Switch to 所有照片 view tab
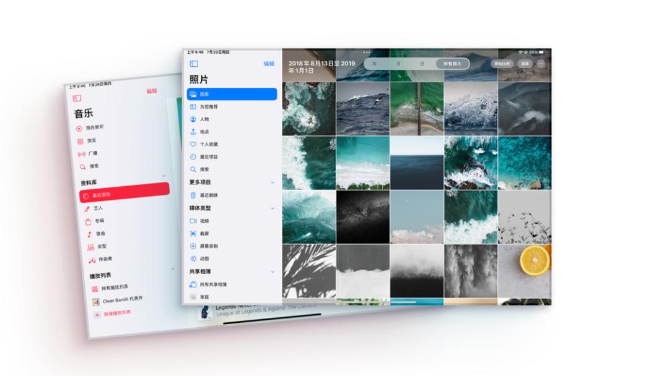Viewport: 669px width, 376px height. pyautogui.click(x=452, y=64)
